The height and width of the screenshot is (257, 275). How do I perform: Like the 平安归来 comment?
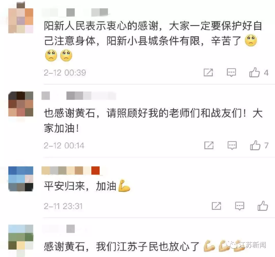pos(263,206)
